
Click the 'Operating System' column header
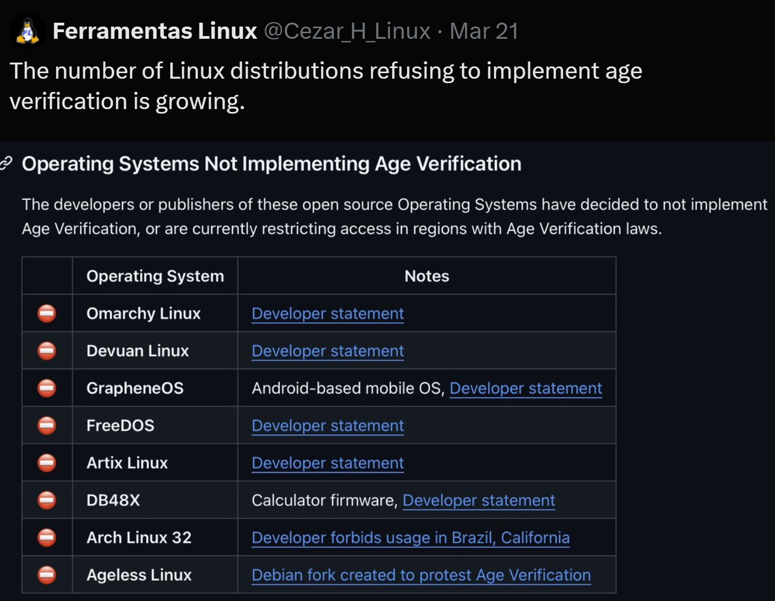(x=155, y=276)
